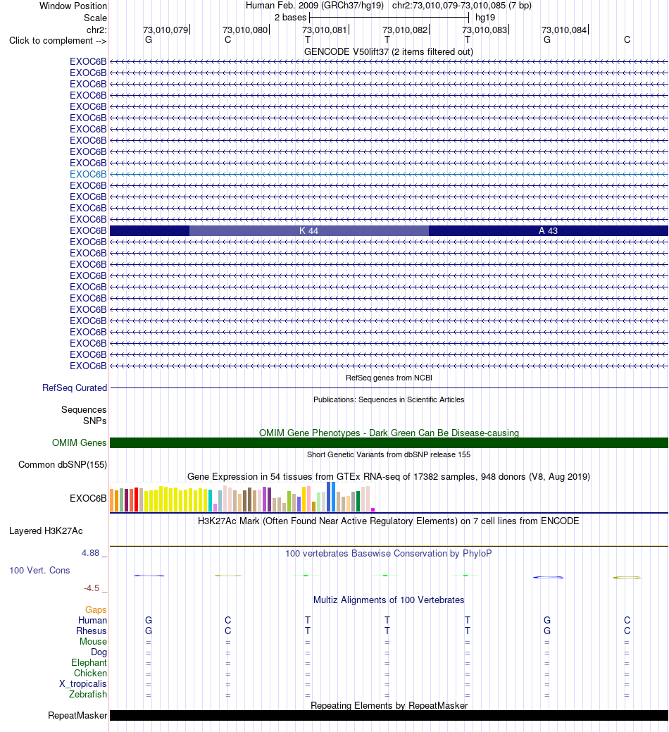Click the 'Common dbSNP(155)' track label
Viewport: 669px width, 732px height.
pos(63,464)
